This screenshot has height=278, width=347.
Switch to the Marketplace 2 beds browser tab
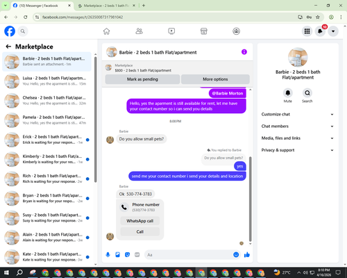coord(106,6)
